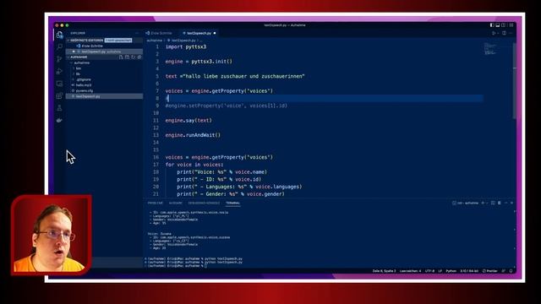Open the Explorer view in activity bar
541x304 pixels.
click(x=59, y=35)
